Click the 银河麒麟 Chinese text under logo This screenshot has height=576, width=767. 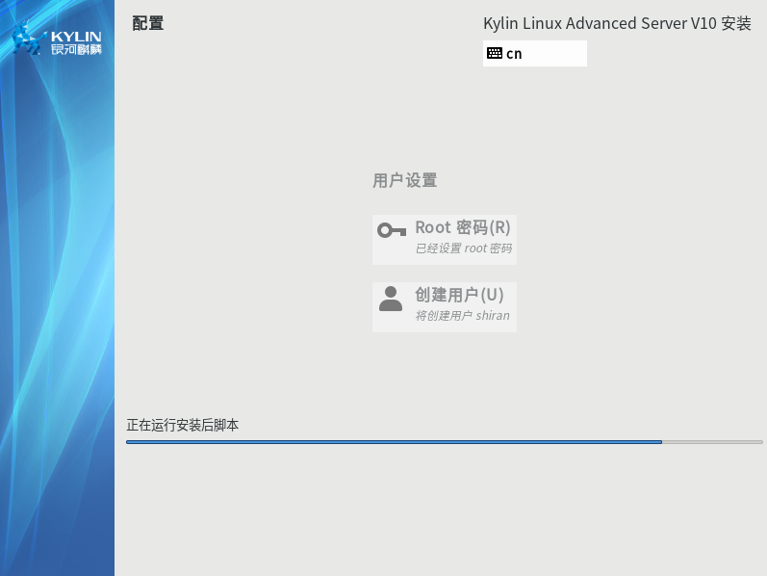76,50
